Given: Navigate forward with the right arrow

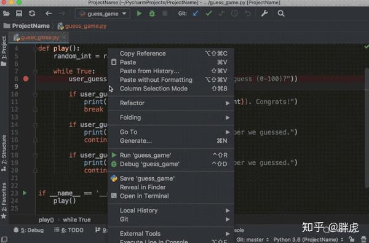Looking at the screenshot, I should 62,14.
